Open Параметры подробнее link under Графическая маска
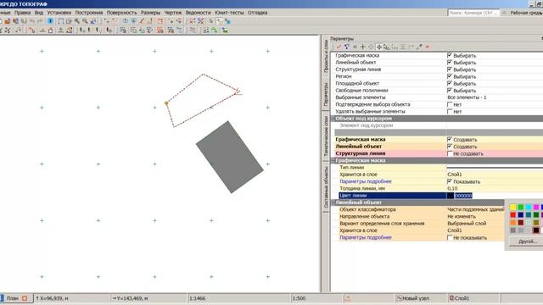 [x=366, y=181]
